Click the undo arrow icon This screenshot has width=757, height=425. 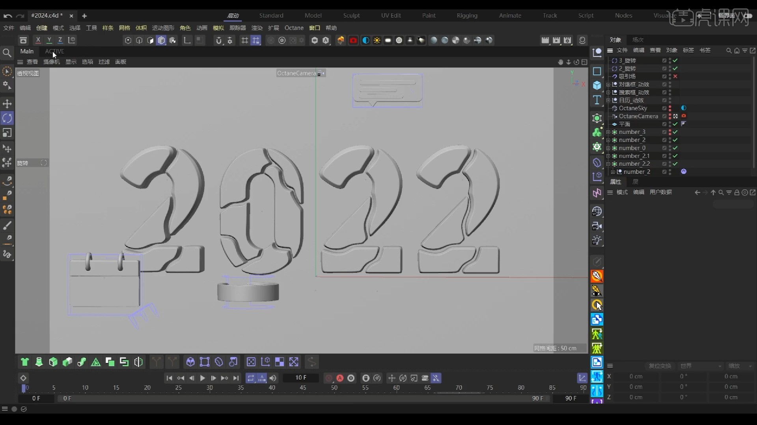(7, 16)
